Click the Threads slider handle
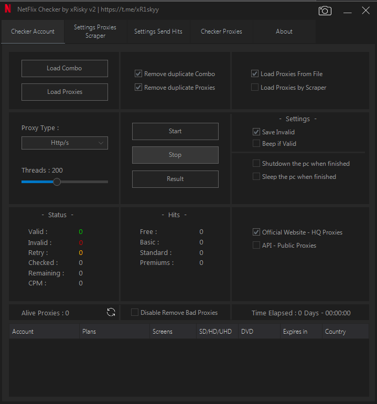 (x=57, y=182)
